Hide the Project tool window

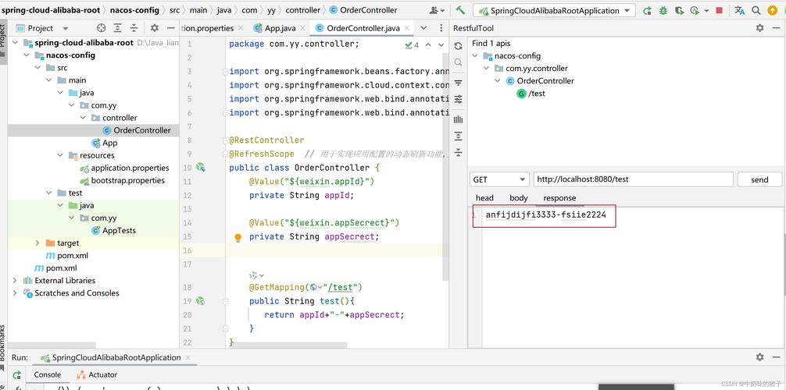click(x=171, y=28)
